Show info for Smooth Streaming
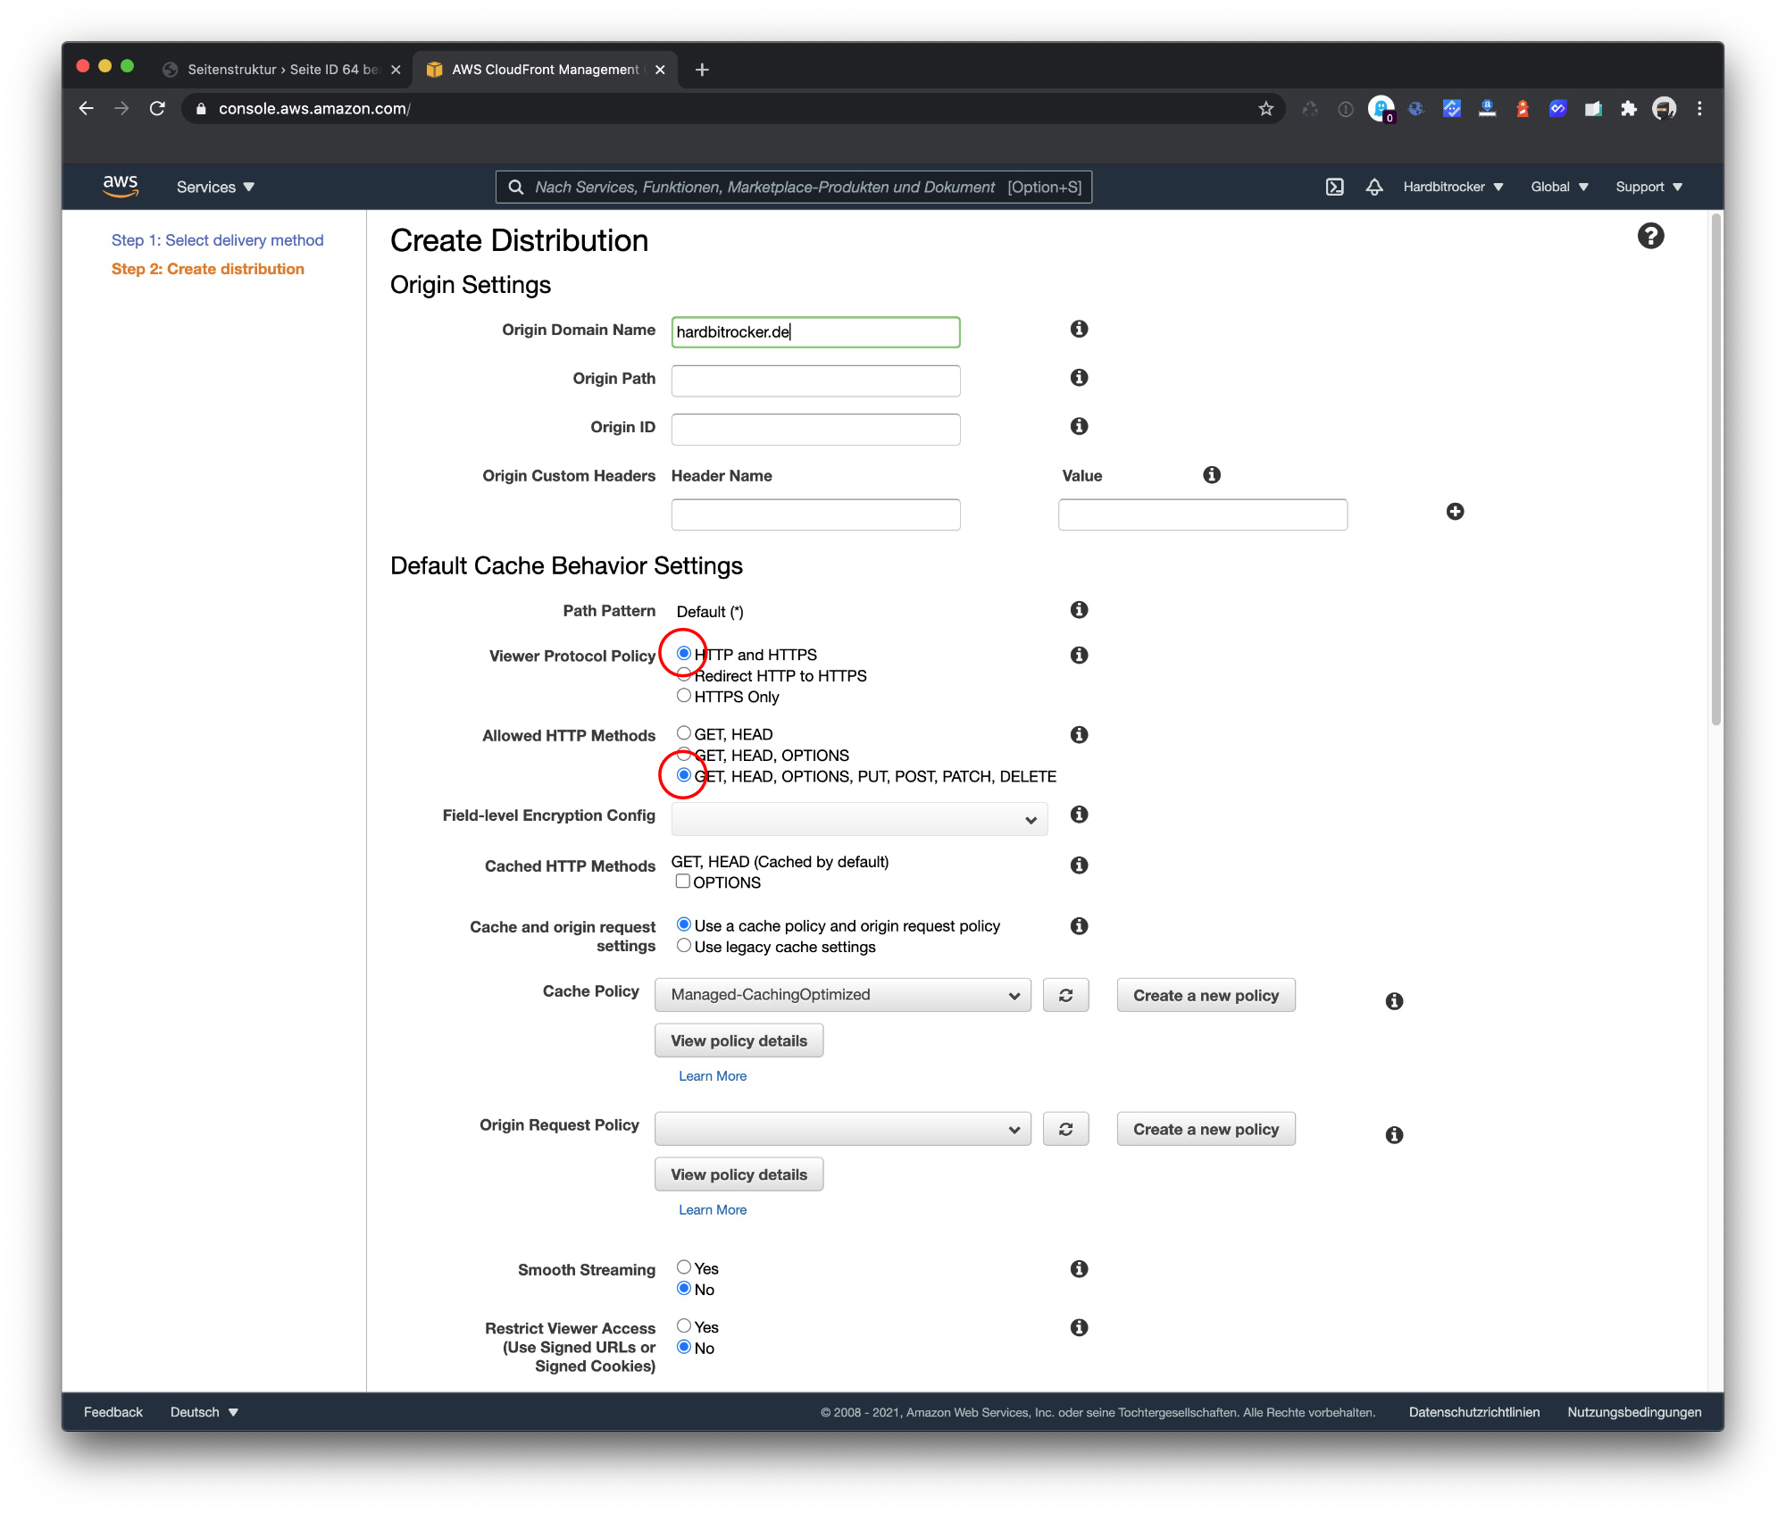This screenshot has height=1513, width=1786. [x=1079, y=1268]
